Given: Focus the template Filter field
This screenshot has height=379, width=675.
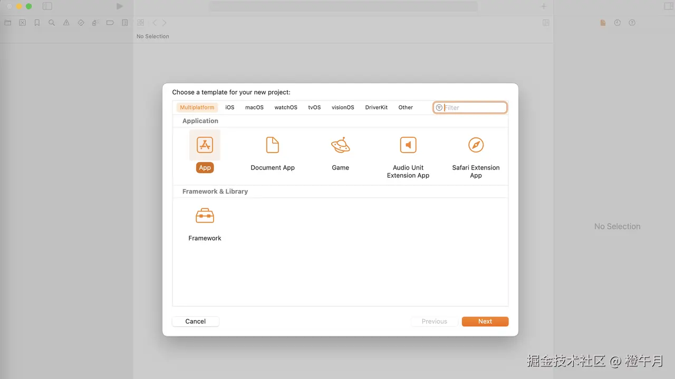Looking at the screenshot, I should (x=470, y=107).
